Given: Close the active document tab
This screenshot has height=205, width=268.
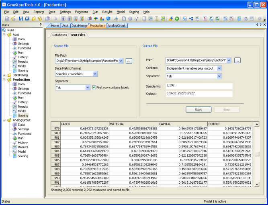Looking at the screenshot, I should point(264,25).
